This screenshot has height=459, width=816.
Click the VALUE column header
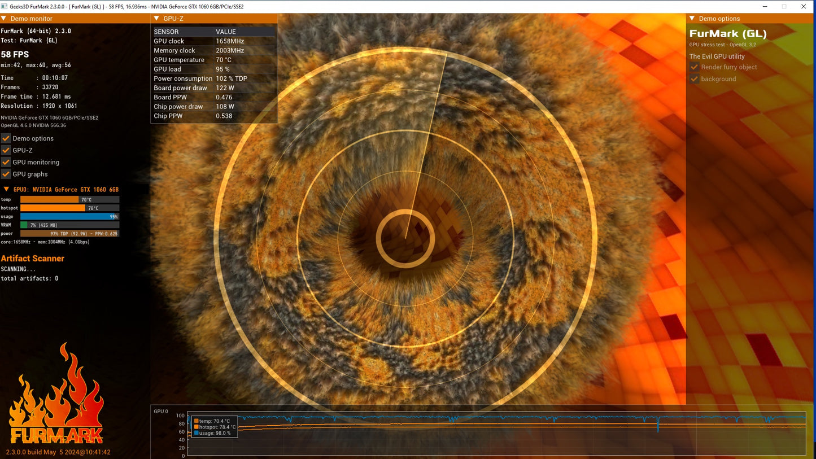pyautogui.click(x=226, y=32)
